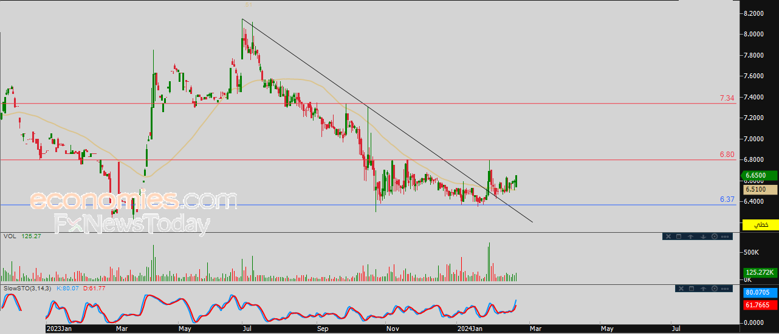779x334 pixels.
Task: Click the 6.5100 moving average price tag
Action: click(759, 190)
